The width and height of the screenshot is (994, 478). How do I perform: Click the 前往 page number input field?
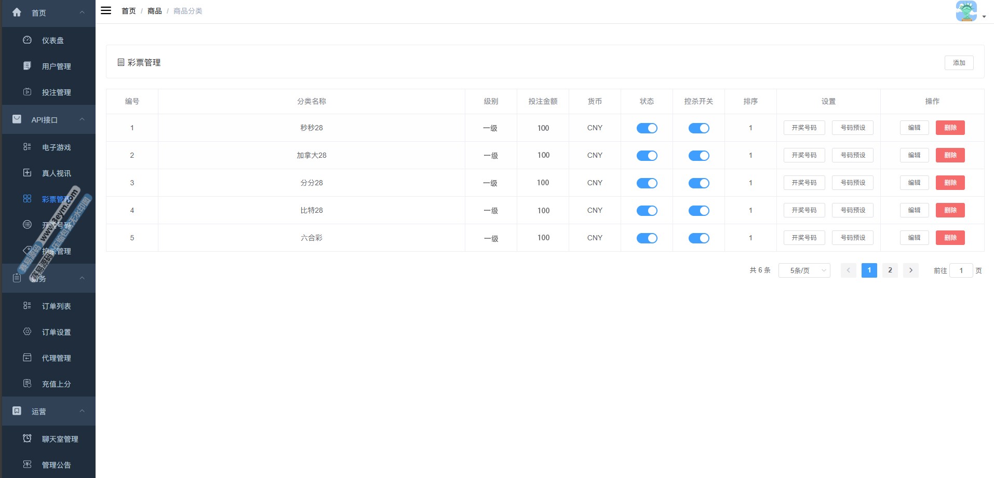(961, 270)
